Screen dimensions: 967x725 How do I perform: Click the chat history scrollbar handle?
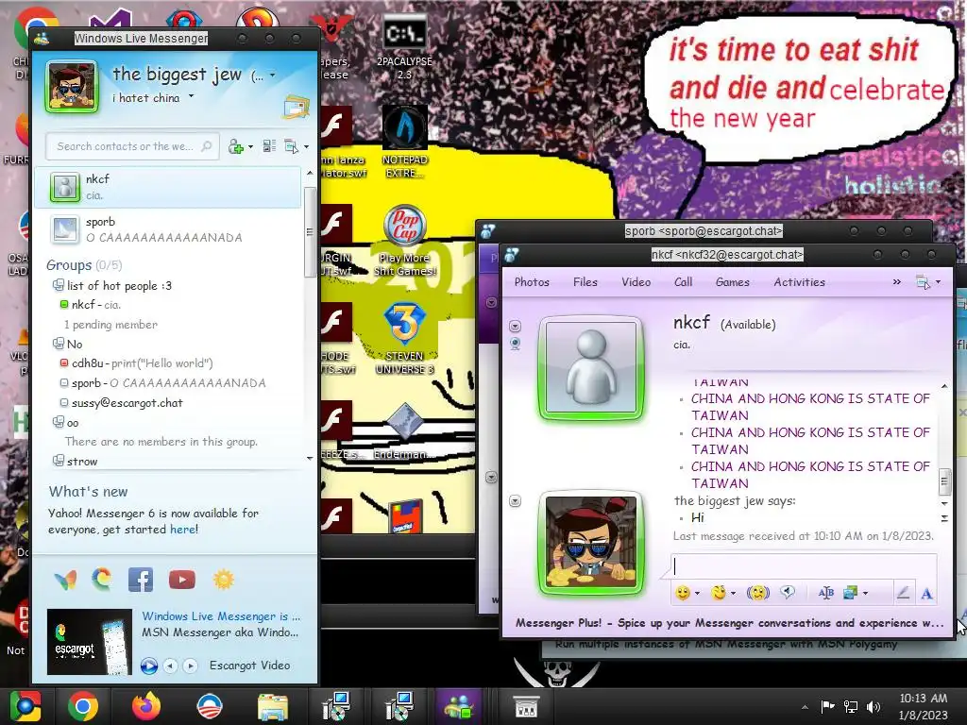(x=944, y=481)
